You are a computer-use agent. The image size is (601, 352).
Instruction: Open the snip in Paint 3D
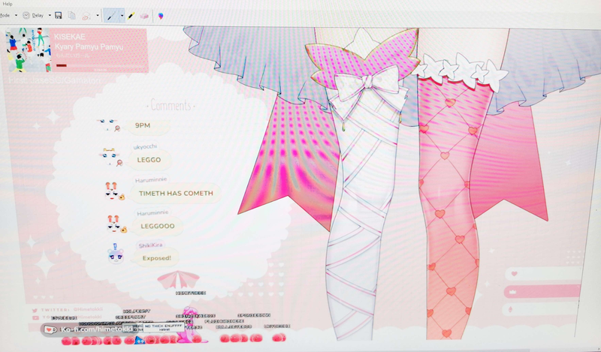[162, 15]
